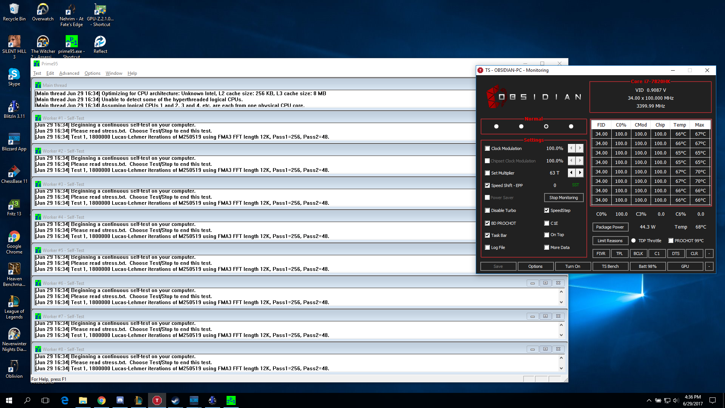Open the Options menu in Prime95
This screenshot has width=725, height=408.
coord(92,73)
